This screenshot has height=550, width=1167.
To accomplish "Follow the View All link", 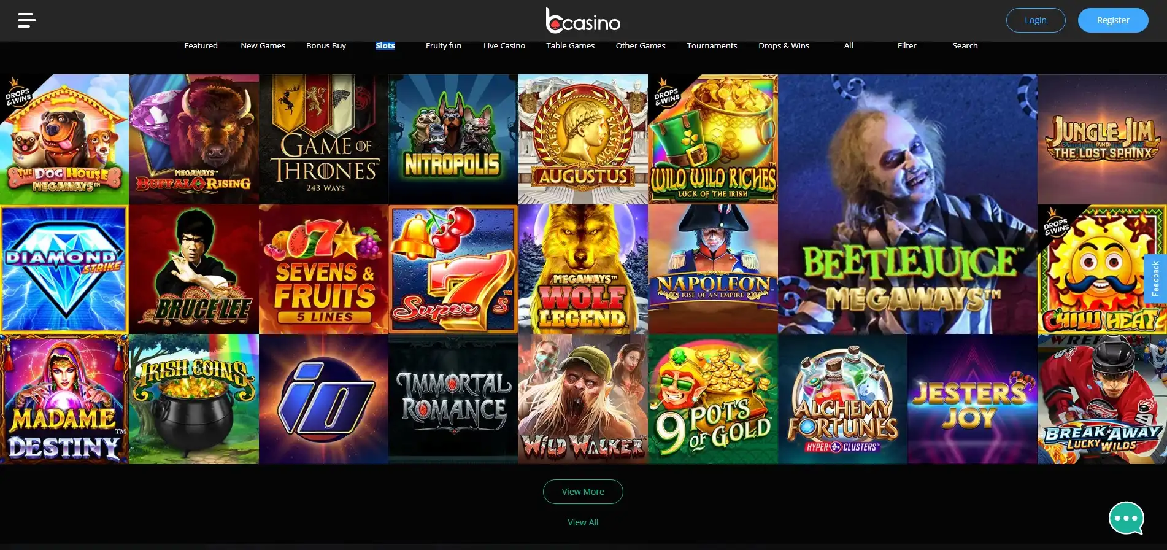I will (583, 522).
